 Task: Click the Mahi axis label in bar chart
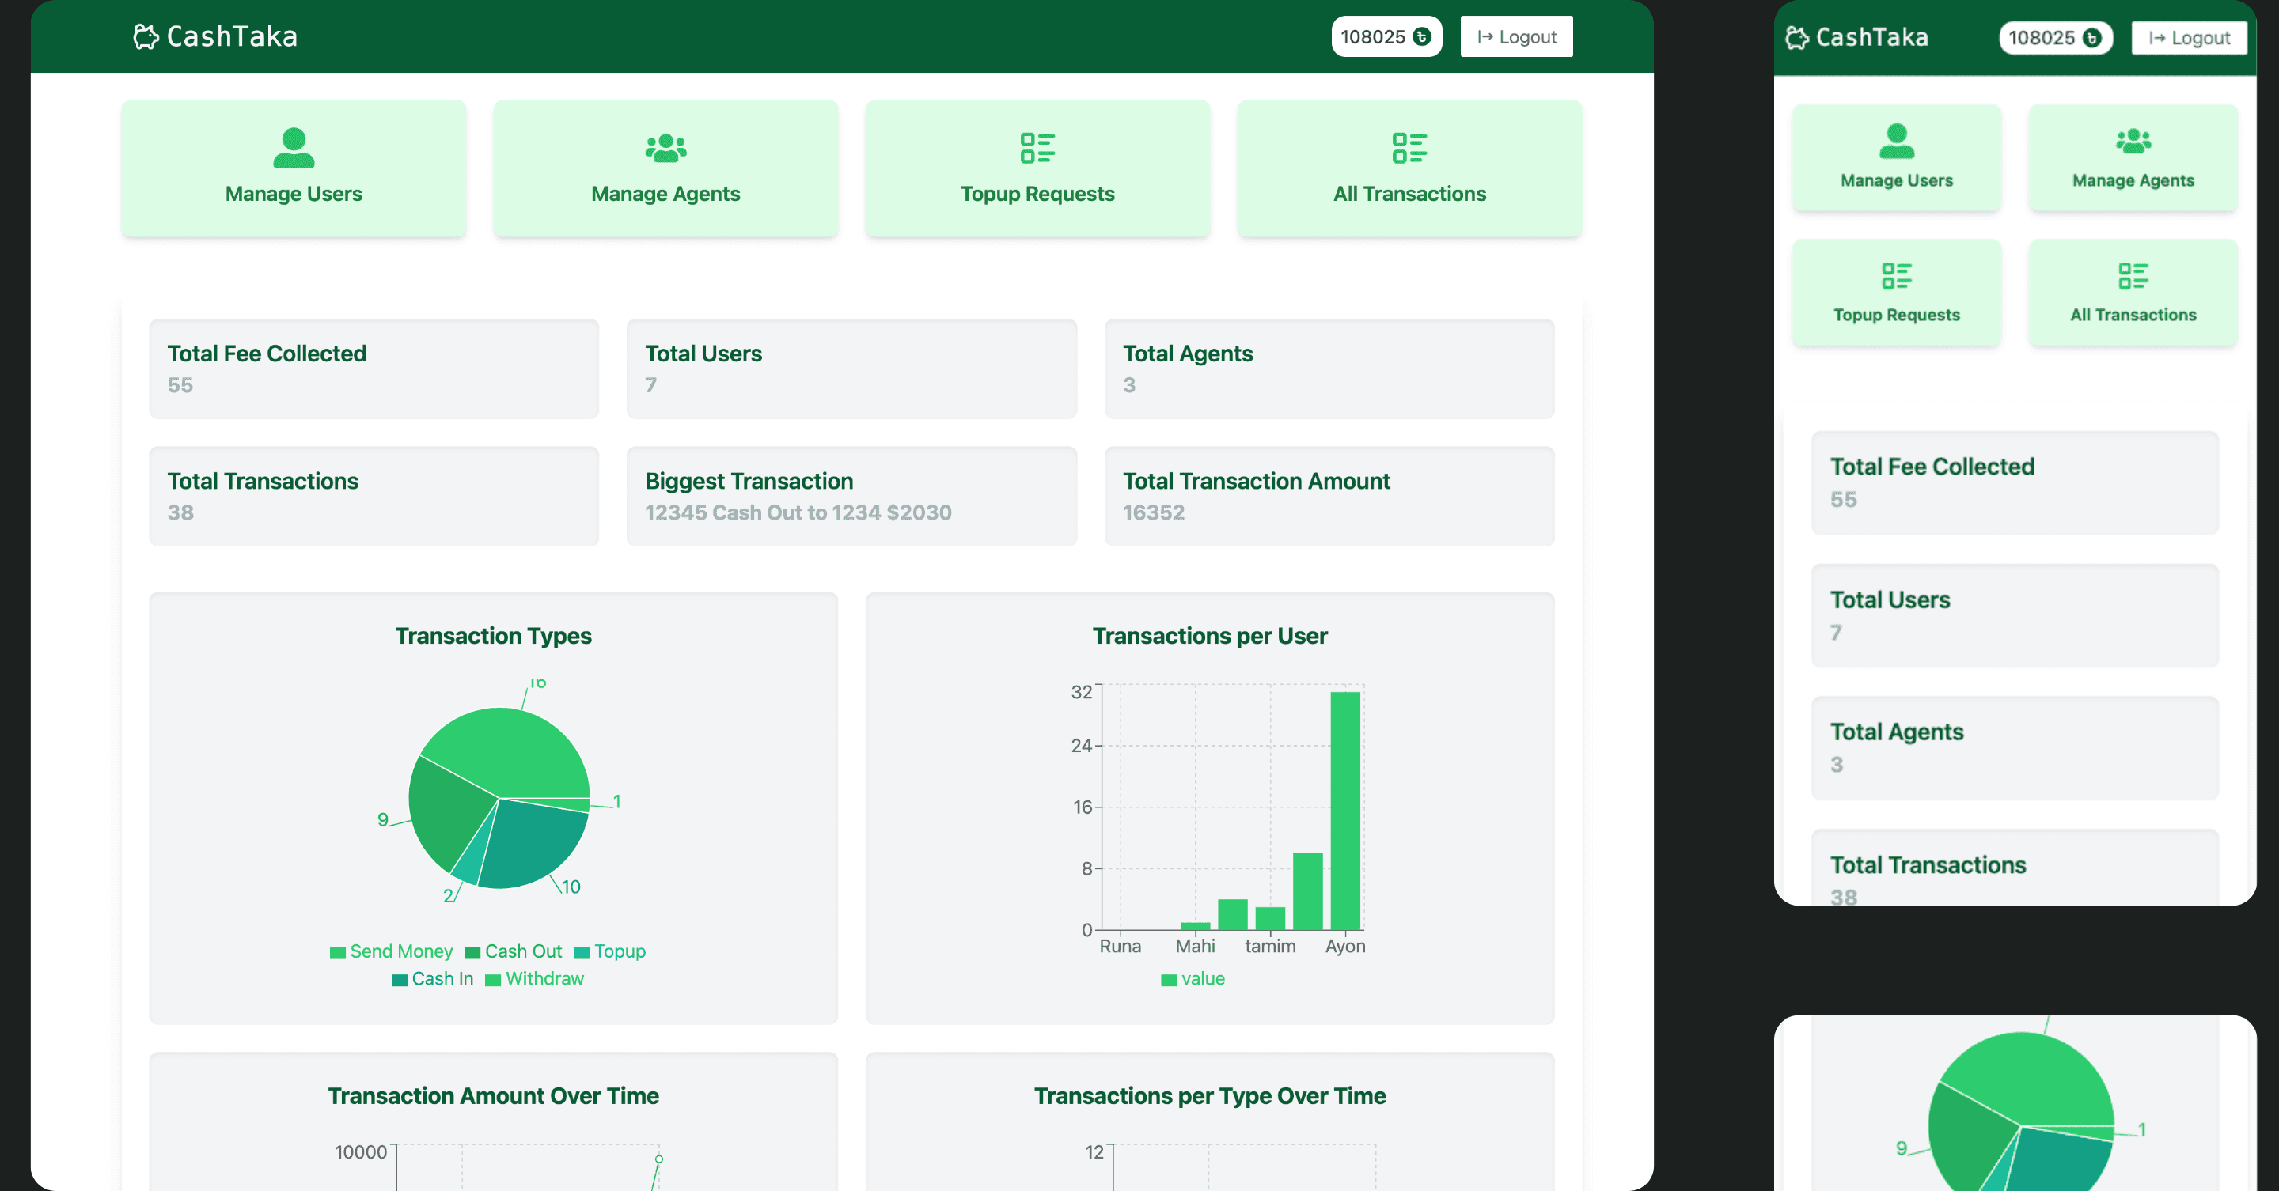(x=1195, y=946)
